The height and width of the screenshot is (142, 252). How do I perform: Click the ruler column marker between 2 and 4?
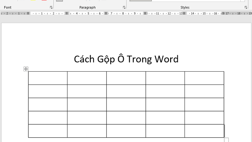pyautogui.click(x=67, y=13)
